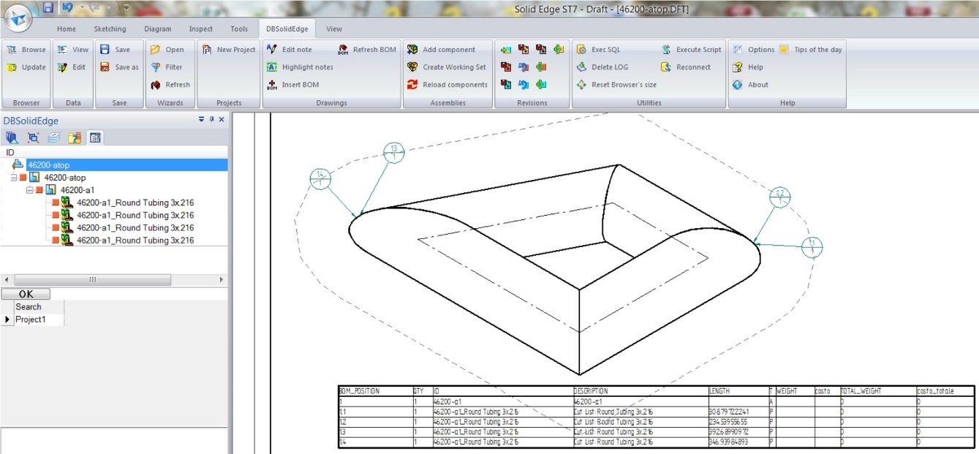Open Options in the Help group
Viewport: 979px width, 454px height.
(x=754, y=50)
